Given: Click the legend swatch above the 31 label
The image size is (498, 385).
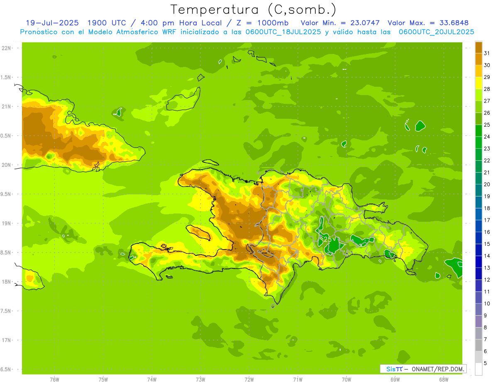Looking at the screenshot, I should (x=478, y=47).
